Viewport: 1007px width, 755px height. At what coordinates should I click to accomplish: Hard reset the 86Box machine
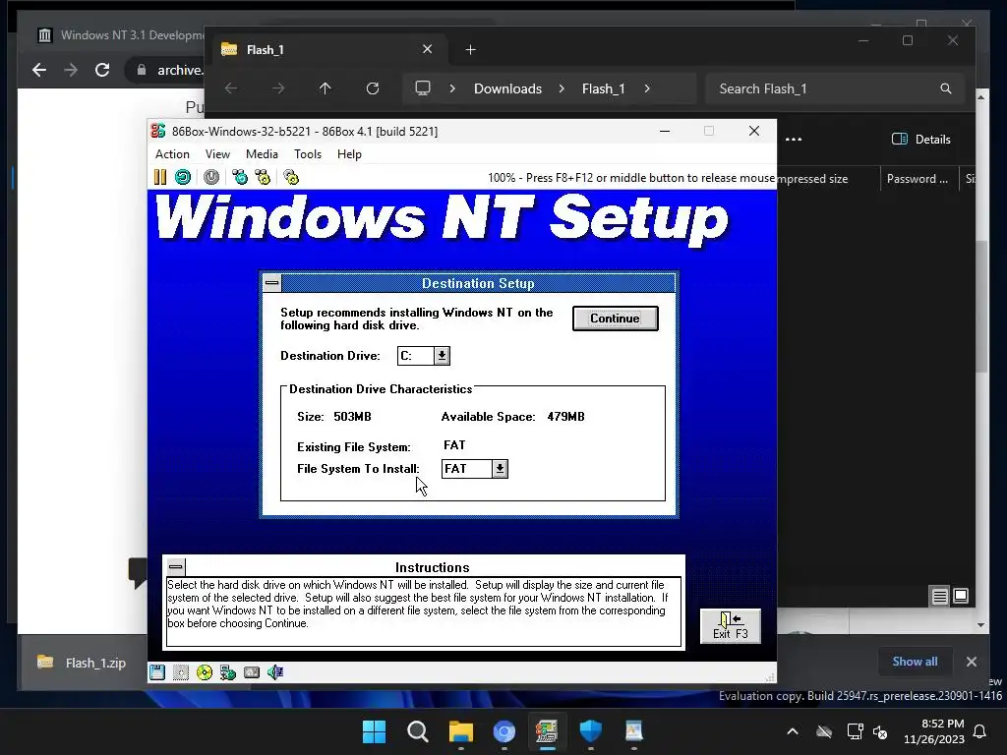[183, 177]
